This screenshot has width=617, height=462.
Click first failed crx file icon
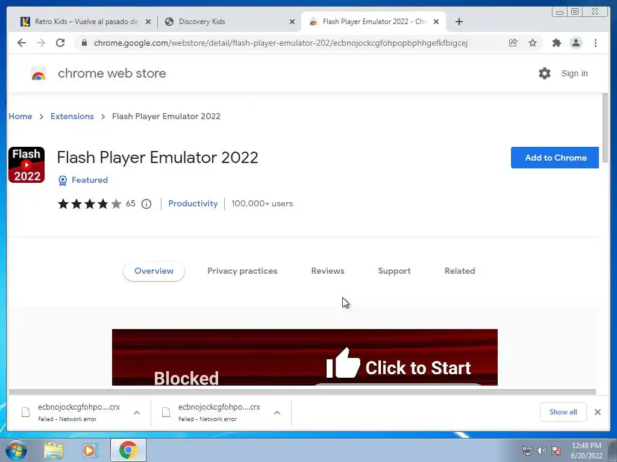click(25, 412)
